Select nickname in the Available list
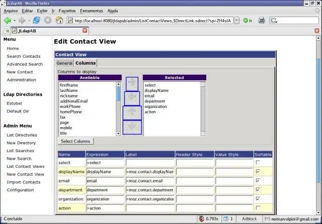 [69, 96]
